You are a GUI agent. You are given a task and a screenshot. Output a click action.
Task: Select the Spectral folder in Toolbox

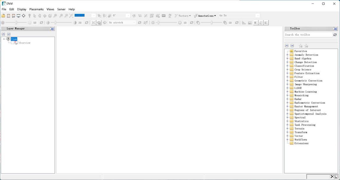click(x=300, y=117)
